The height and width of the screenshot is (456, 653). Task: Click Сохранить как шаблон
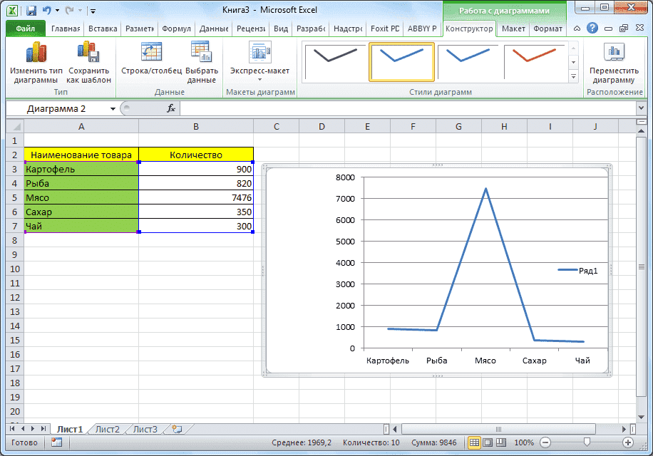click(x=88, y=64)
